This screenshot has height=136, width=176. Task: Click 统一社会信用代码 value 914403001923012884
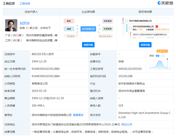tap(45, 69)
